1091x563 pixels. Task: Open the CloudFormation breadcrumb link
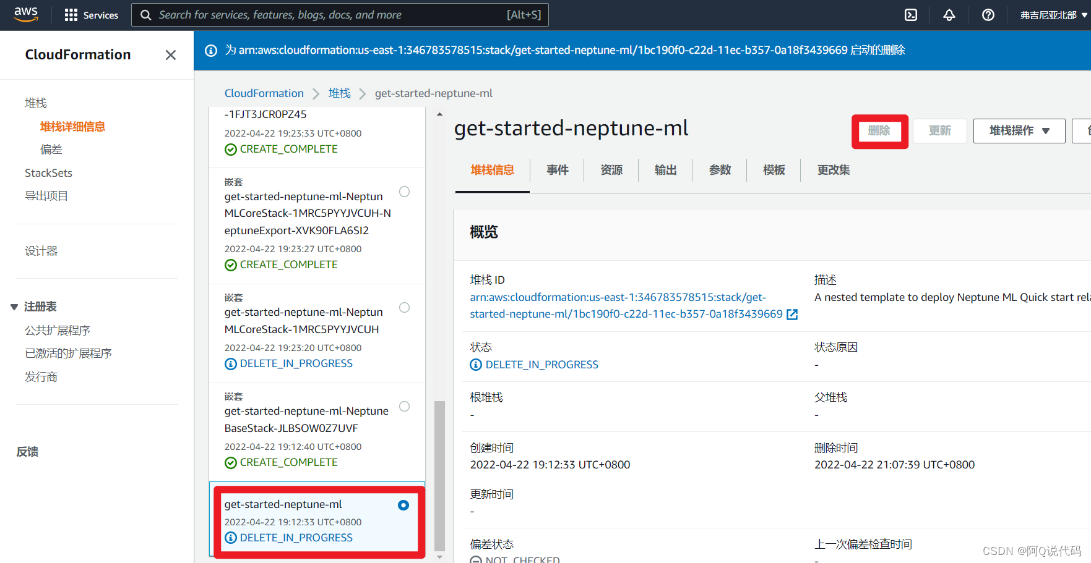point(264,93)
